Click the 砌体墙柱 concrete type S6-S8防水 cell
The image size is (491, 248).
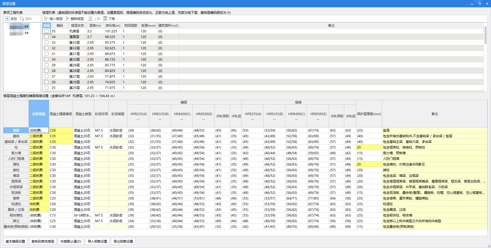pyautogui.click(x=83, y=215)
